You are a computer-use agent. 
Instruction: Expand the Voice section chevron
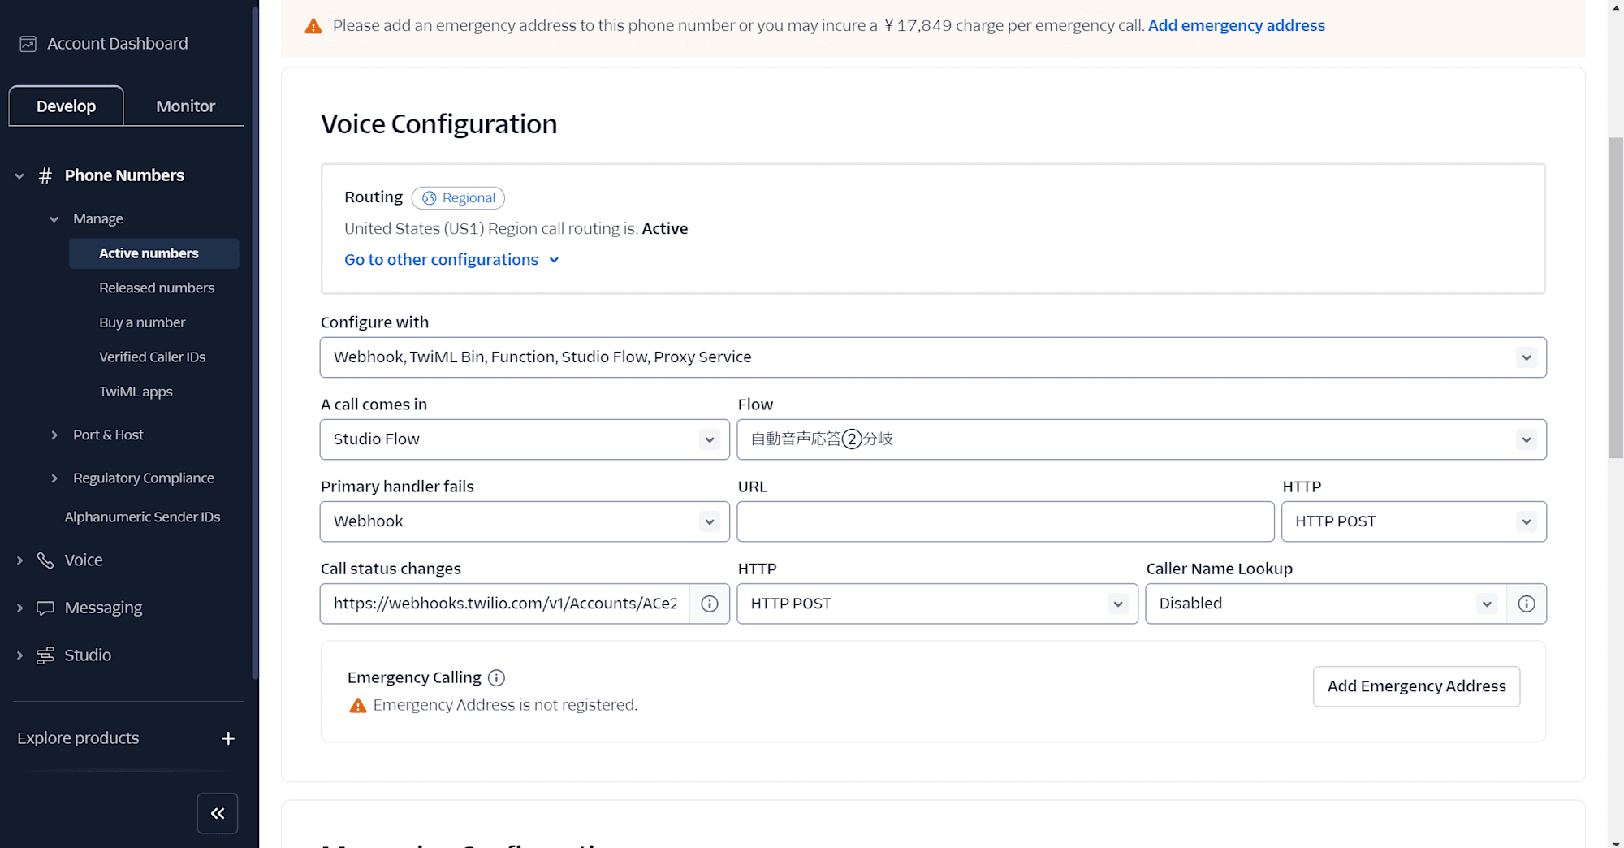[x=19, y=560]
